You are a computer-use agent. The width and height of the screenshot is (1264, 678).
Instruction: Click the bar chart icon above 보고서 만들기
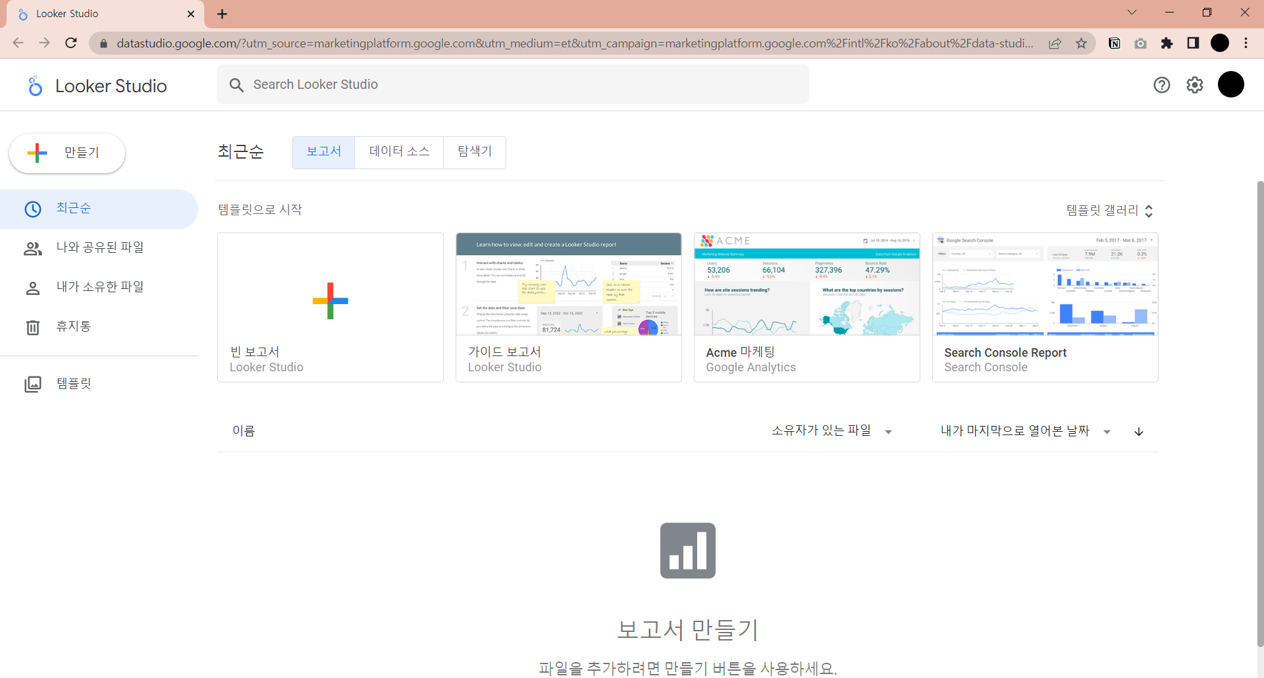pos(688,550)
